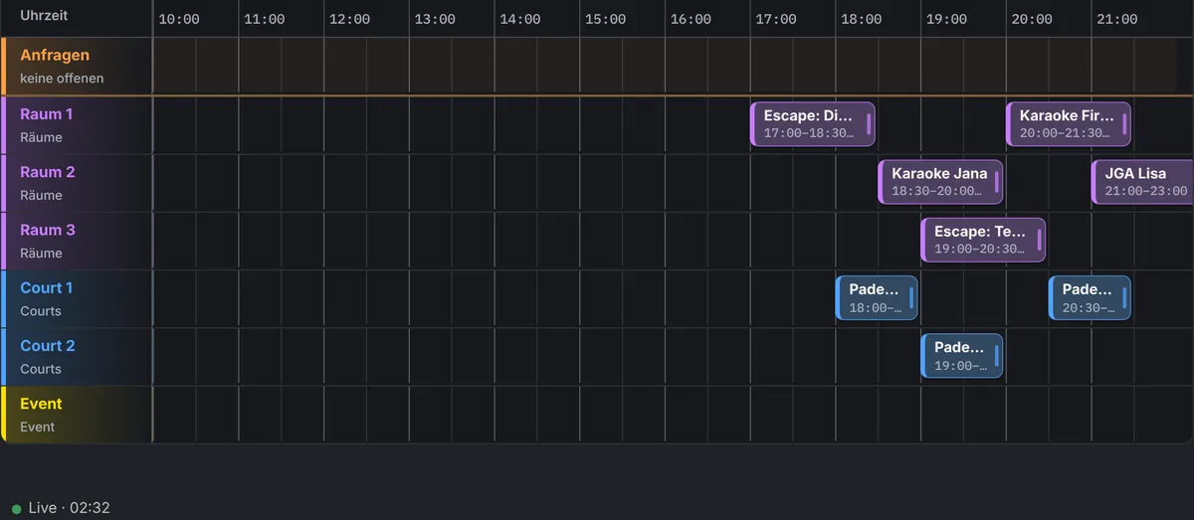
Task: Click the 21:00 time header
Action: click(x=1117, y=19)
